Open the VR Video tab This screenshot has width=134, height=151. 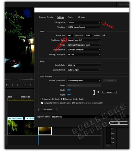pyautogui.click(x=82, y=17)
